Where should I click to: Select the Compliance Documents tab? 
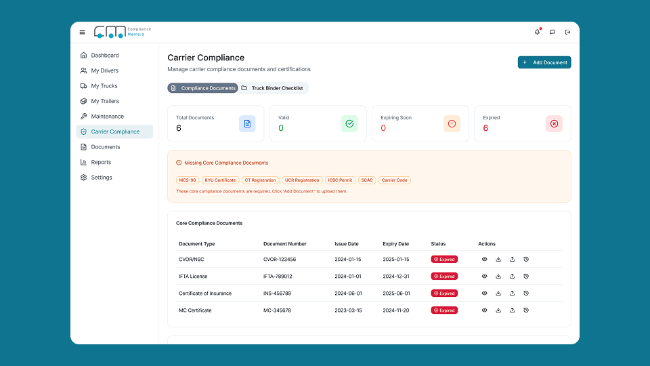click(x=203, y=88)
